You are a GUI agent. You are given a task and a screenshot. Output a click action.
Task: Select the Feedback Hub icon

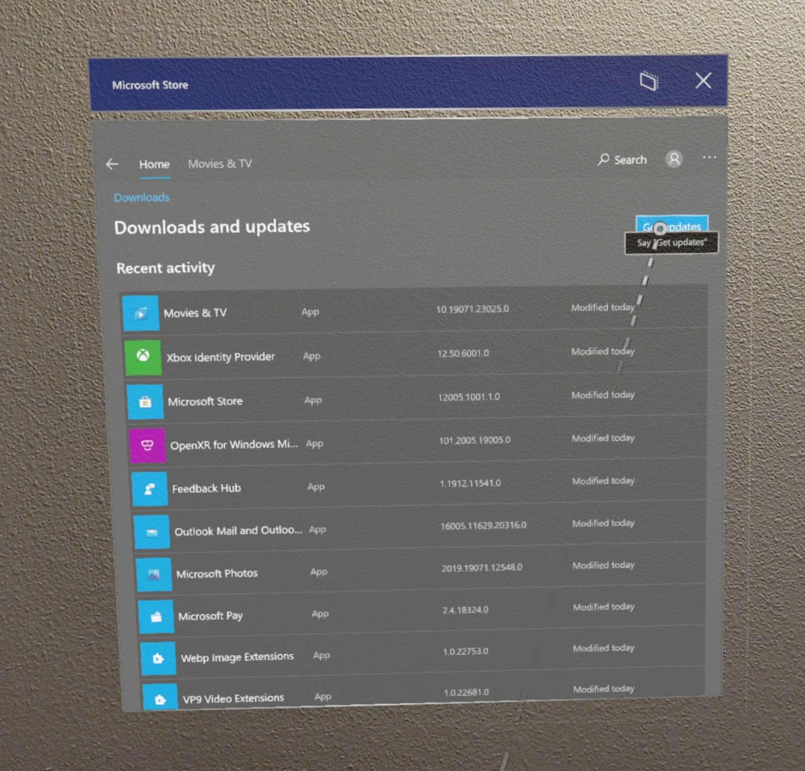pyautogui.click(x=150, y=489)
